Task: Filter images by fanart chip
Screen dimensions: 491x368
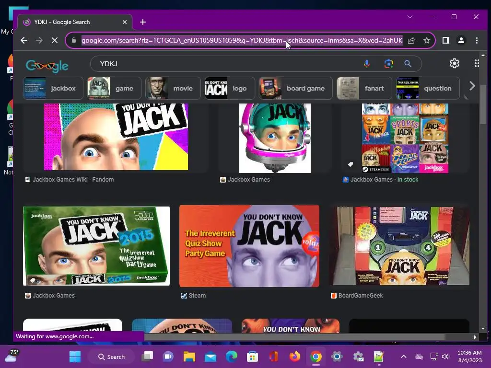Action: [x=364, y=88]
